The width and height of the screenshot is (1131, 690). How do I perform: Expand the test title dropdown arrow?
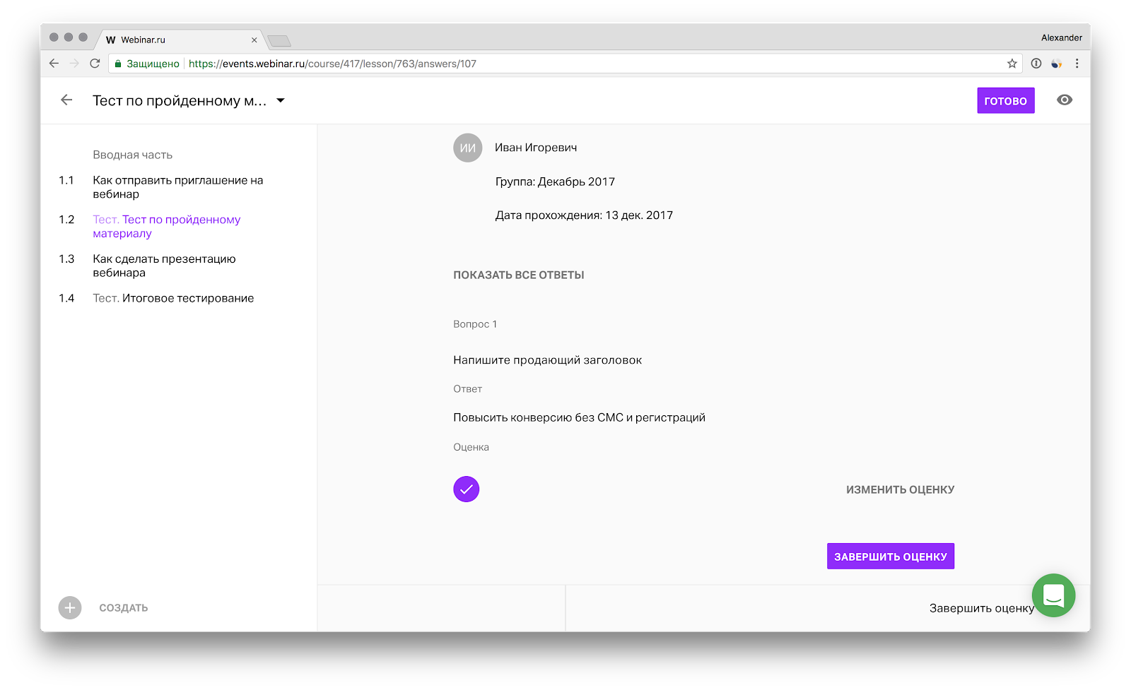(x=281, y=100)
